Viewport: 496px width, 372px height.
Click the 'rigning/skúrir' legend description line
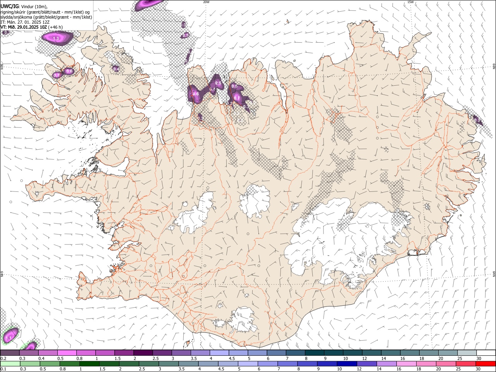point(45,12)
